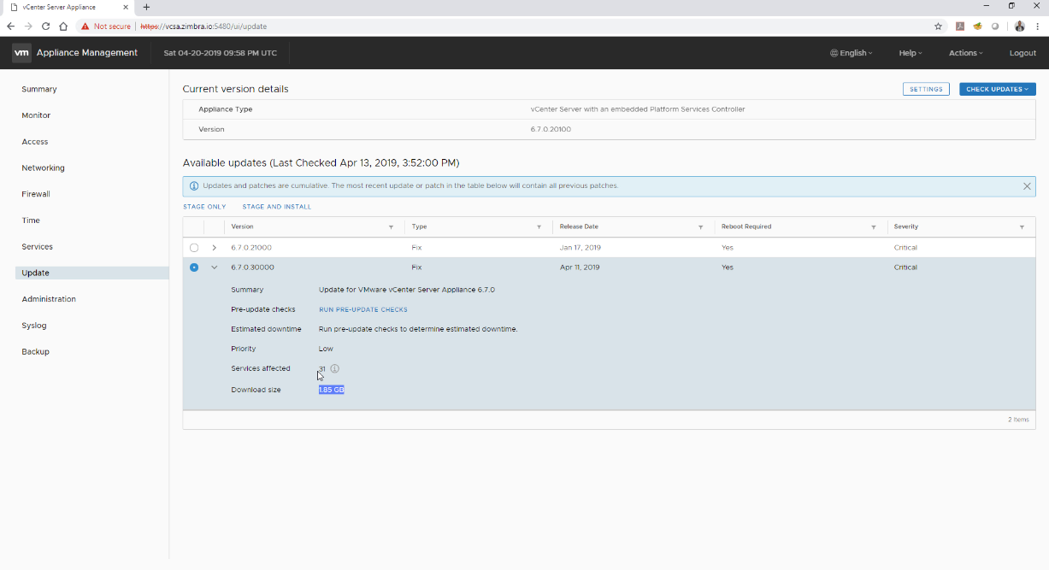Open the Time section in sidebar
The width and height of the screenshot is (1049, 570).
(x=31, y=220)
